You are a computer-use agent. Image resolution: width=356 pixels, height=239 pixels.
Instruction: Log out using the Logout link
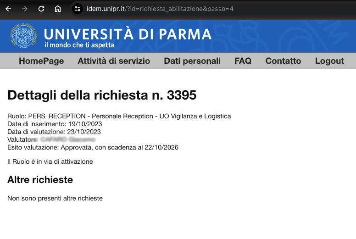[x=329, y=61]
